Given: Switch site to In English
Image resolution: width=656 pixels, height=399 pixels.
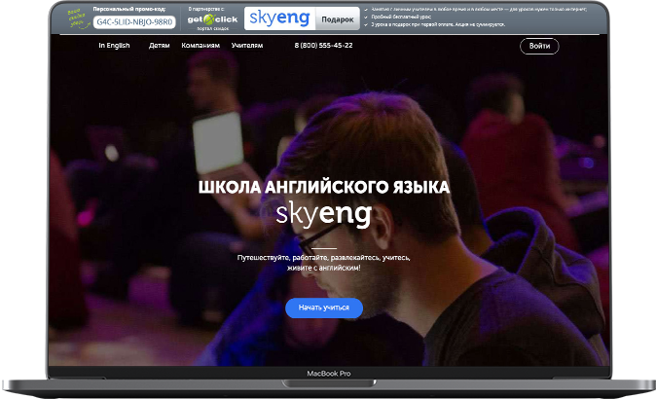Looking at the screenshot, I should click(x=114, y=45).
